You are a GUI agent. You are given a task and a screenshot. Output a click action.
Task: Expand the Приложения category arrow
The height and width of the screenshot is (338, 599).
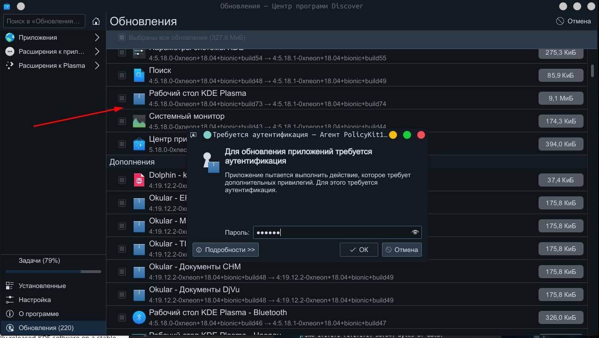[97, 37]
